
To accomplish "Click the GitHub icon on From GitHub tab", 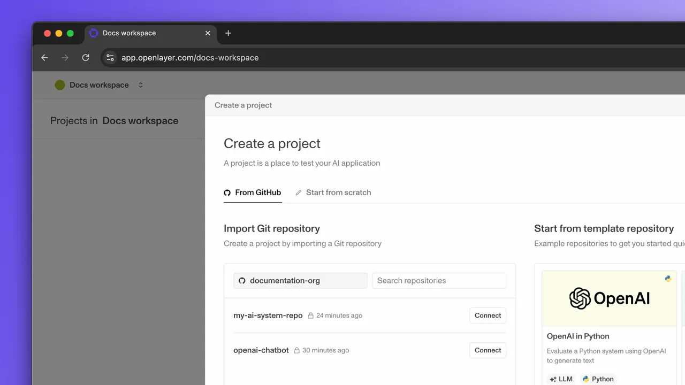I will pyautogui.click(x=227, y=192).
